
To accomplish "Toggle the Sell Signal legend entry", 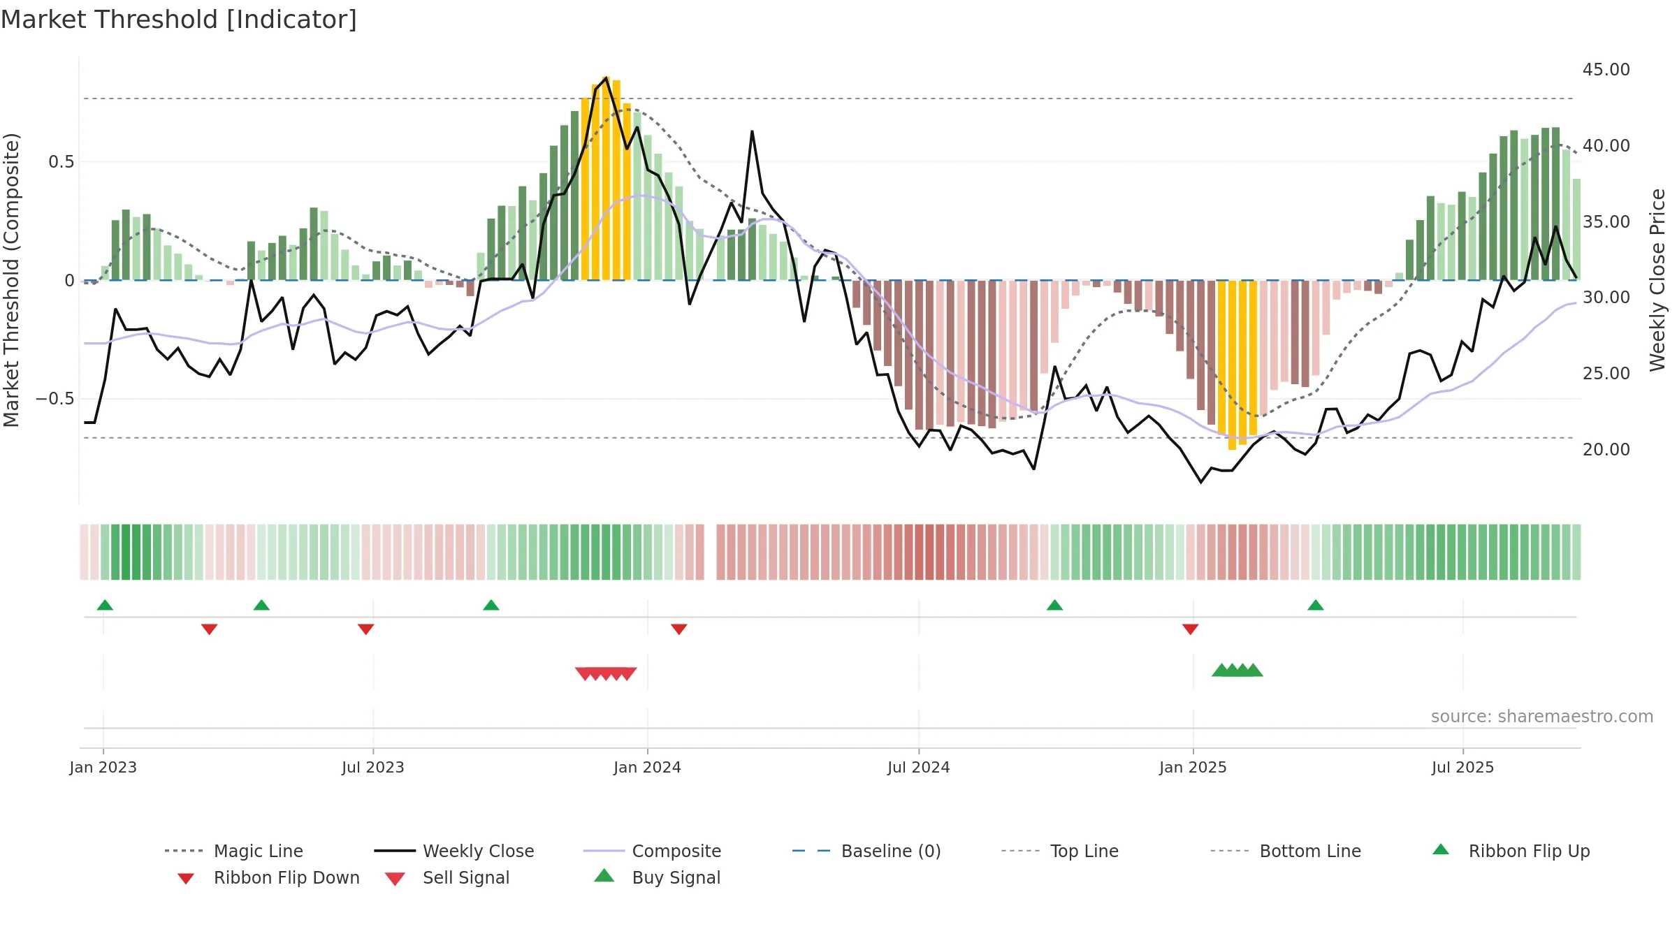I will tap(447, 877).
